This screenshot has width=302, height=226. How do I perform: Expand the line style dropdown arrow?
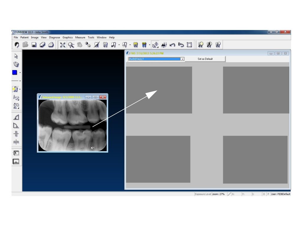20,81
